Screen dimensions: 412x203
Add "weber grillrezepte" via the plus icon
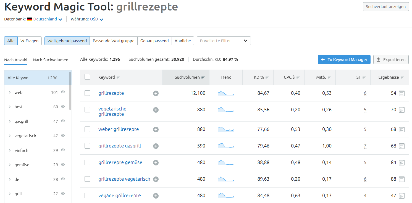[156, 129]
